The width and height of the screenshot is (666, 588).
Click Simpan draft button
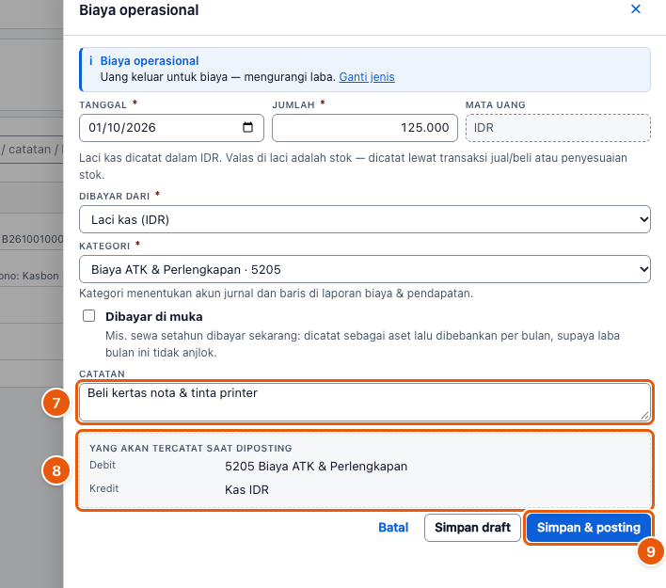(472, 527)
